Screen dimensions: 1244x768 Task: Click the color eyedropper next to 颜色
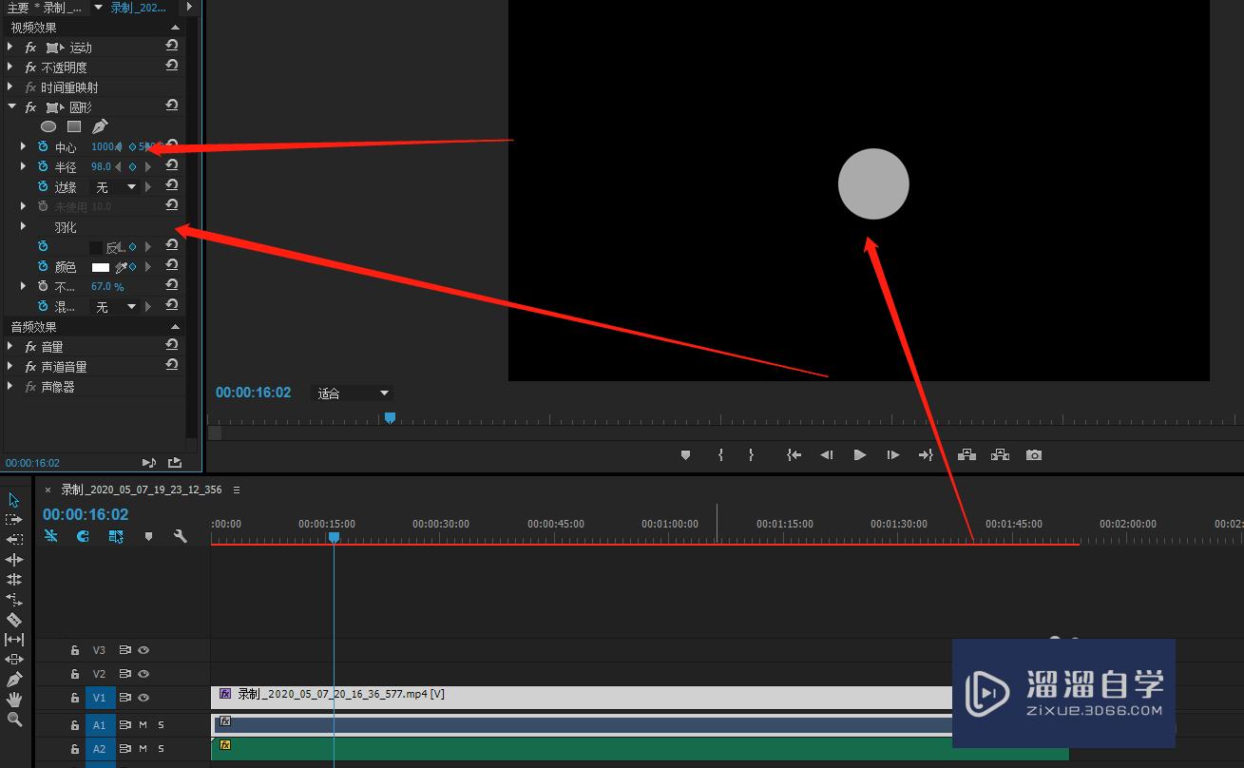[x=121, y=267]
